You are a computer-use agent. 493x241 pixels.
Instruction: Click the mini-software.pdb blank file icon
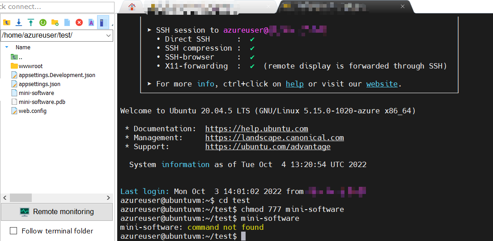14,102
